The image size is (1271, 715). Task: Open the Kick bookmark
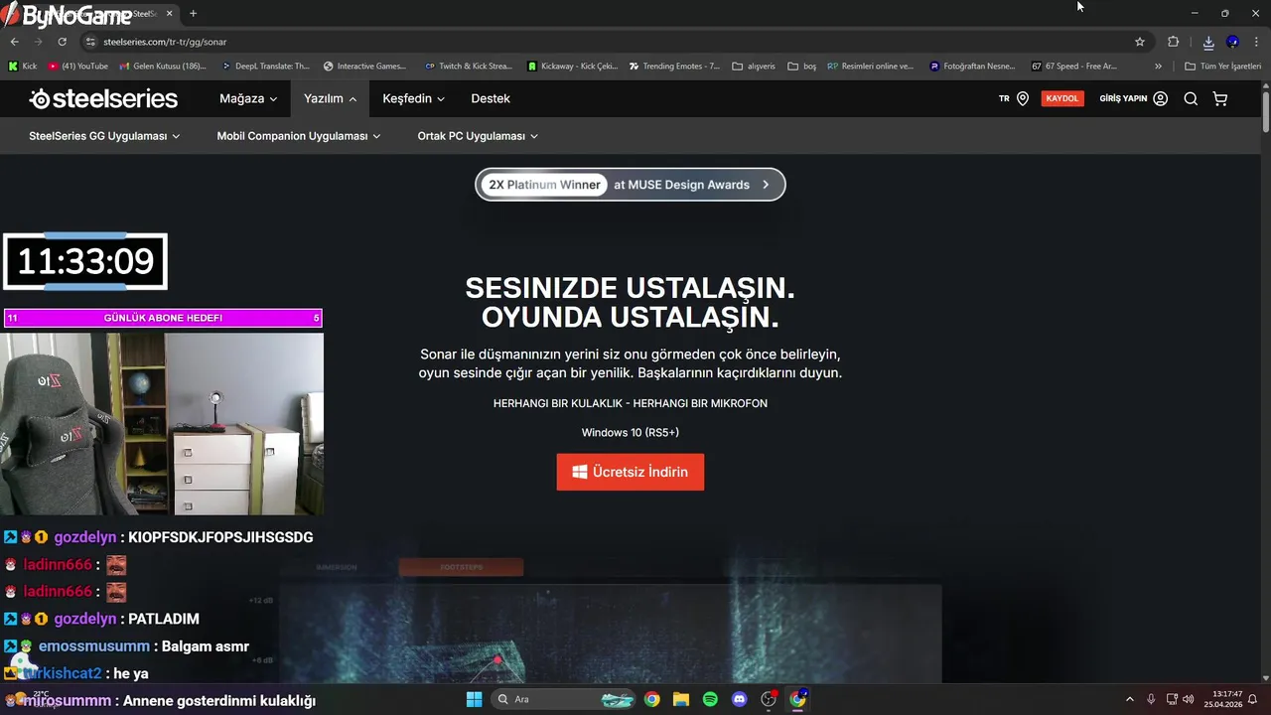coord(23,67)
